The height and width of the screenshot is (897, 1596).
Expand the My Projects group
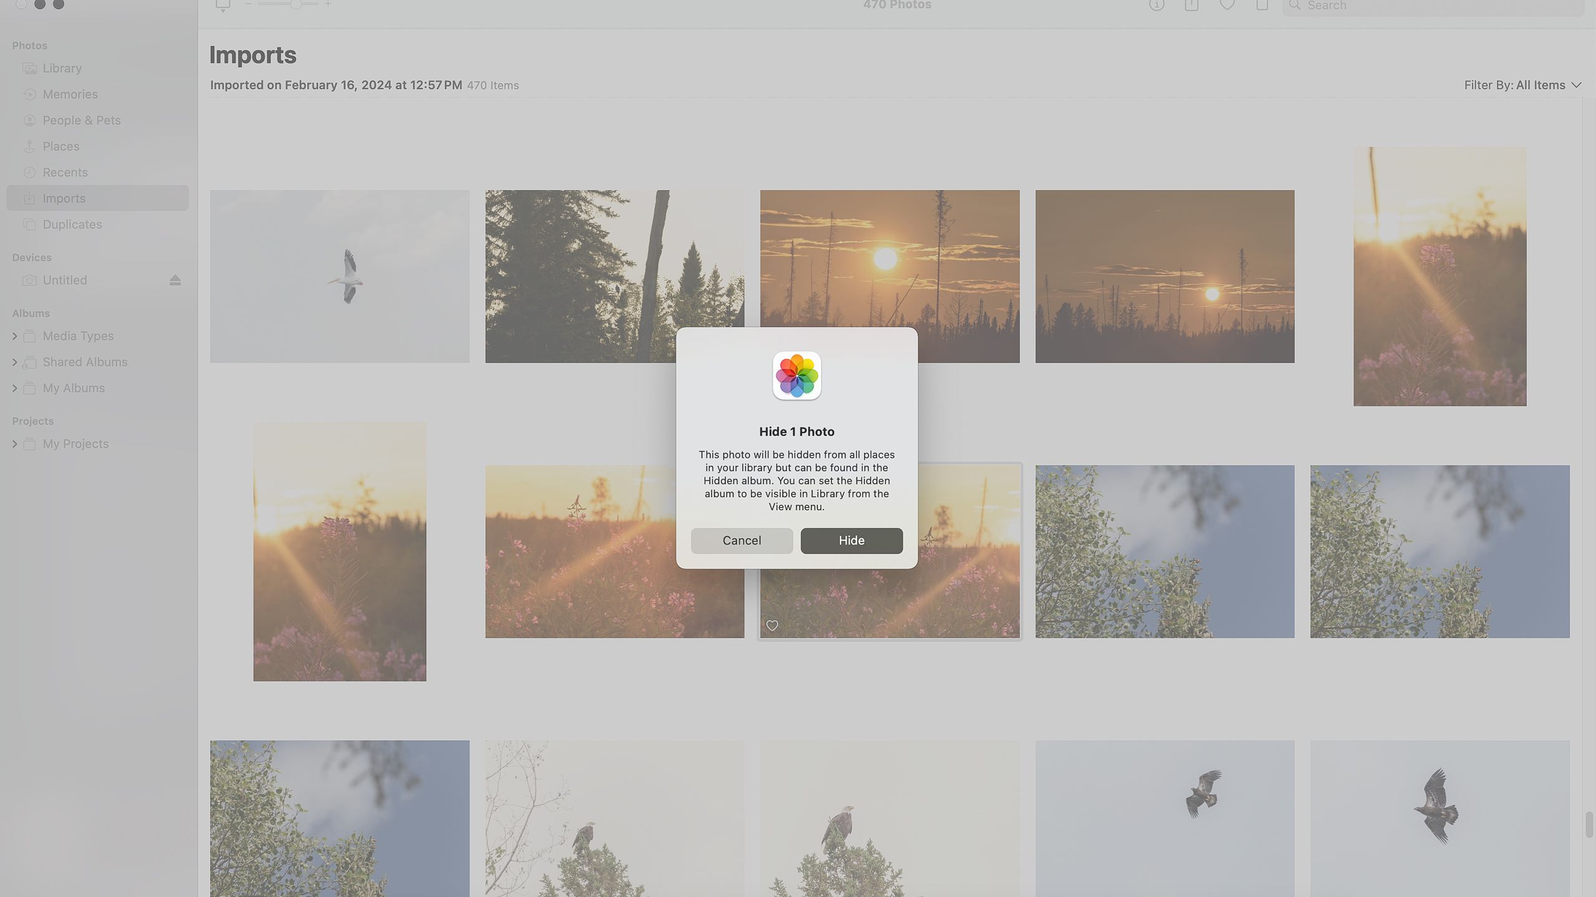15,444
